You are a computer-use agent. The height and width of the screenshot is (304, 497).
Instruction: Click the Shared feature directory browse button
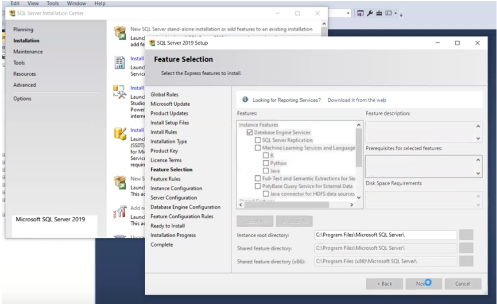pos(466,248)
